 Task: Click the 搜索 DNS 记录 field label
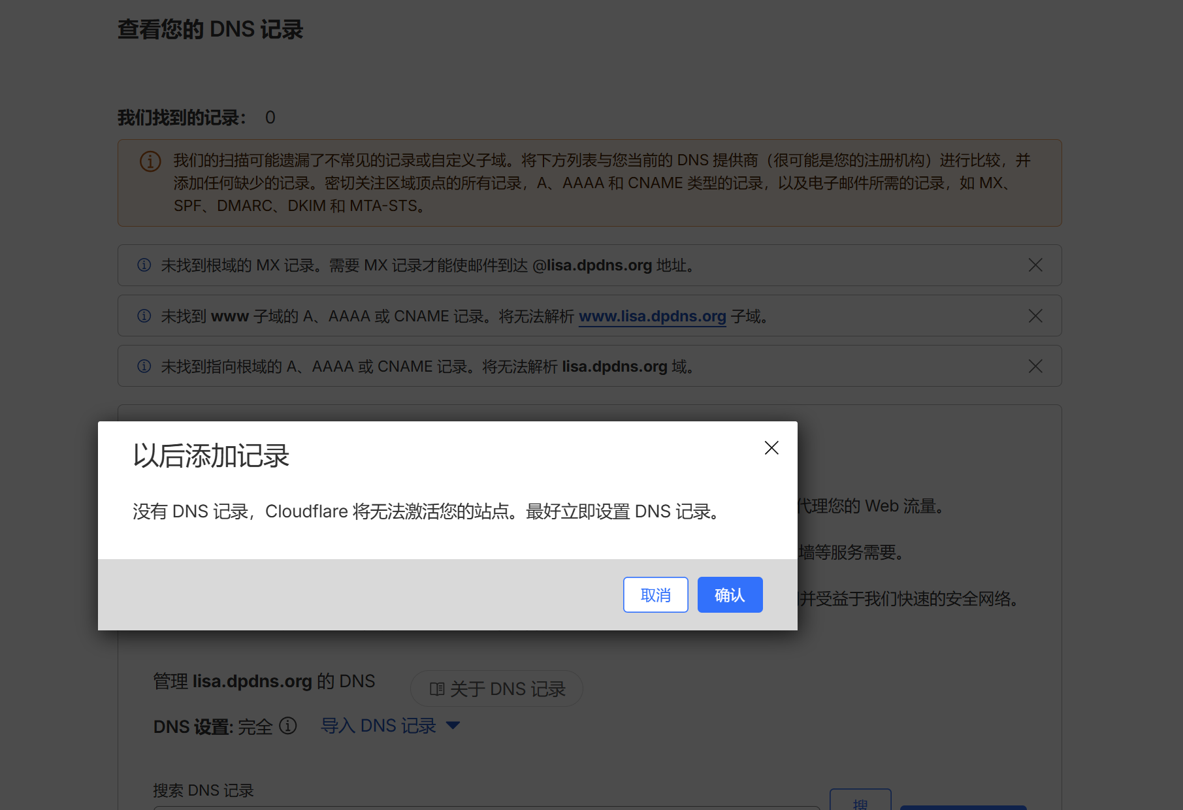click(203, 790)
